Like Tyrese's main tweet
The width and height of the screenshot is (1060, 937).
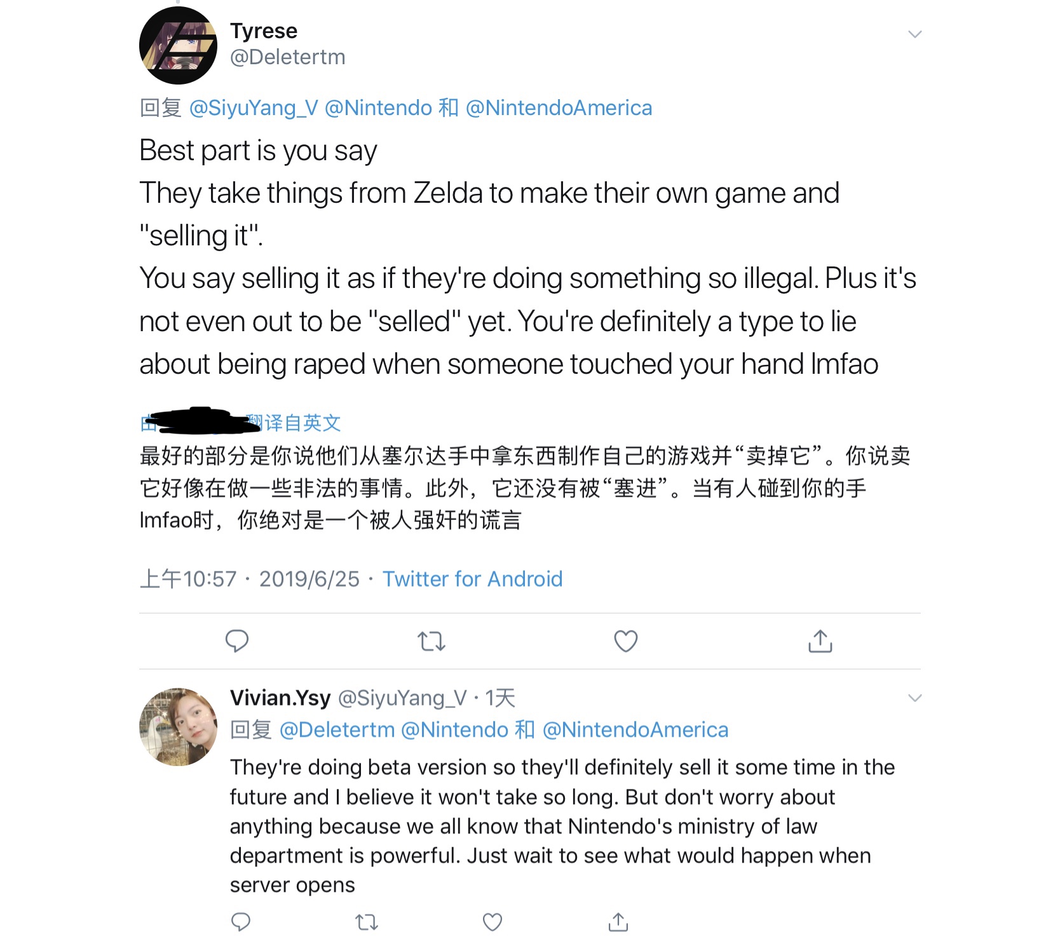tap(626, 641)
